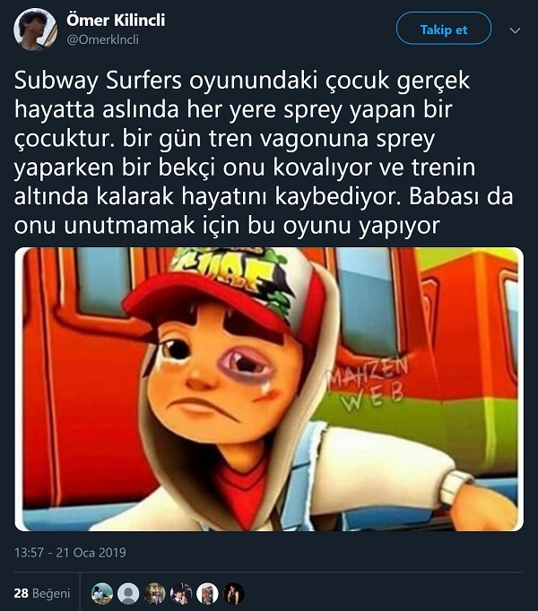538x611 pixels.
Task: Open the @Omerklncli handle link
Action: coord(103,39)
